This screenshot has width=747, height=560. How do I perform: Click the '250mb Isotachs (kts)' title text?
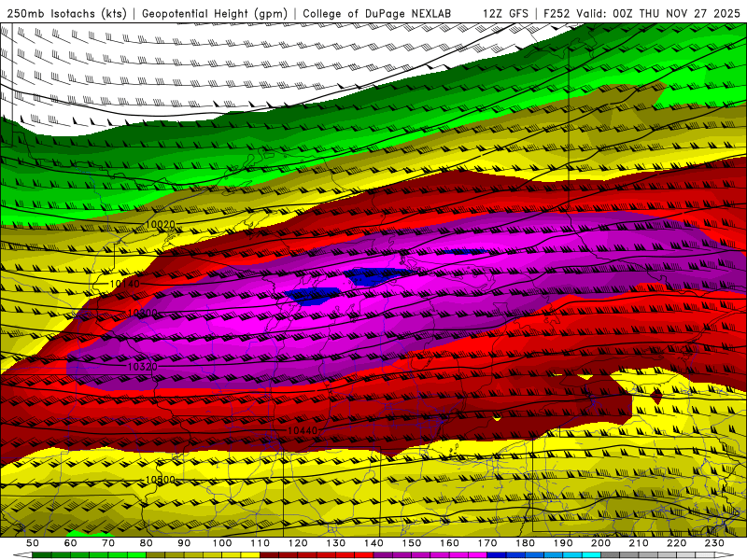pos(66,13)
